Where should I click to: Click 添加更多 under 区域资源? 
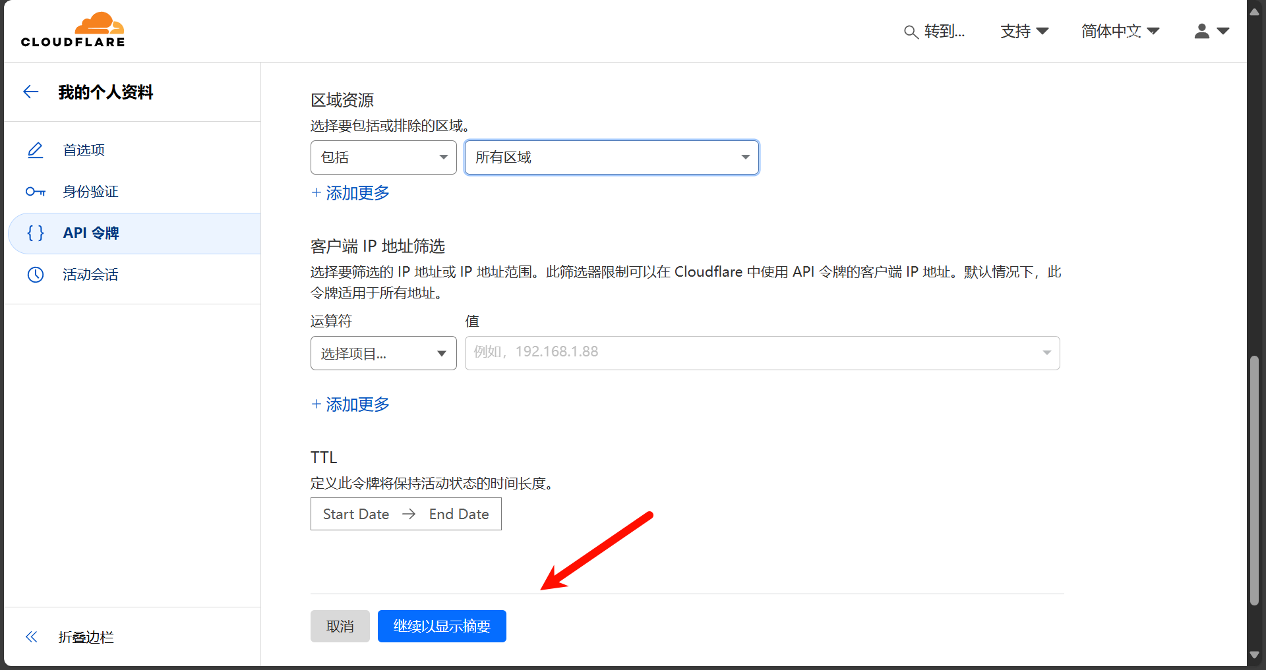tap(350, 193)
